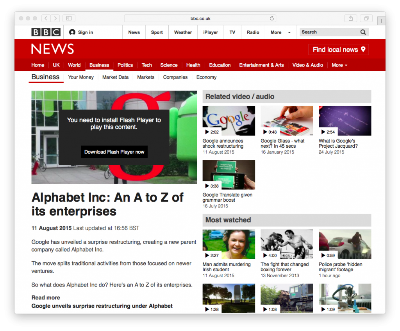Open the Your Money subsection
This screenshot has height=331, width=400.
pos(81,77)
